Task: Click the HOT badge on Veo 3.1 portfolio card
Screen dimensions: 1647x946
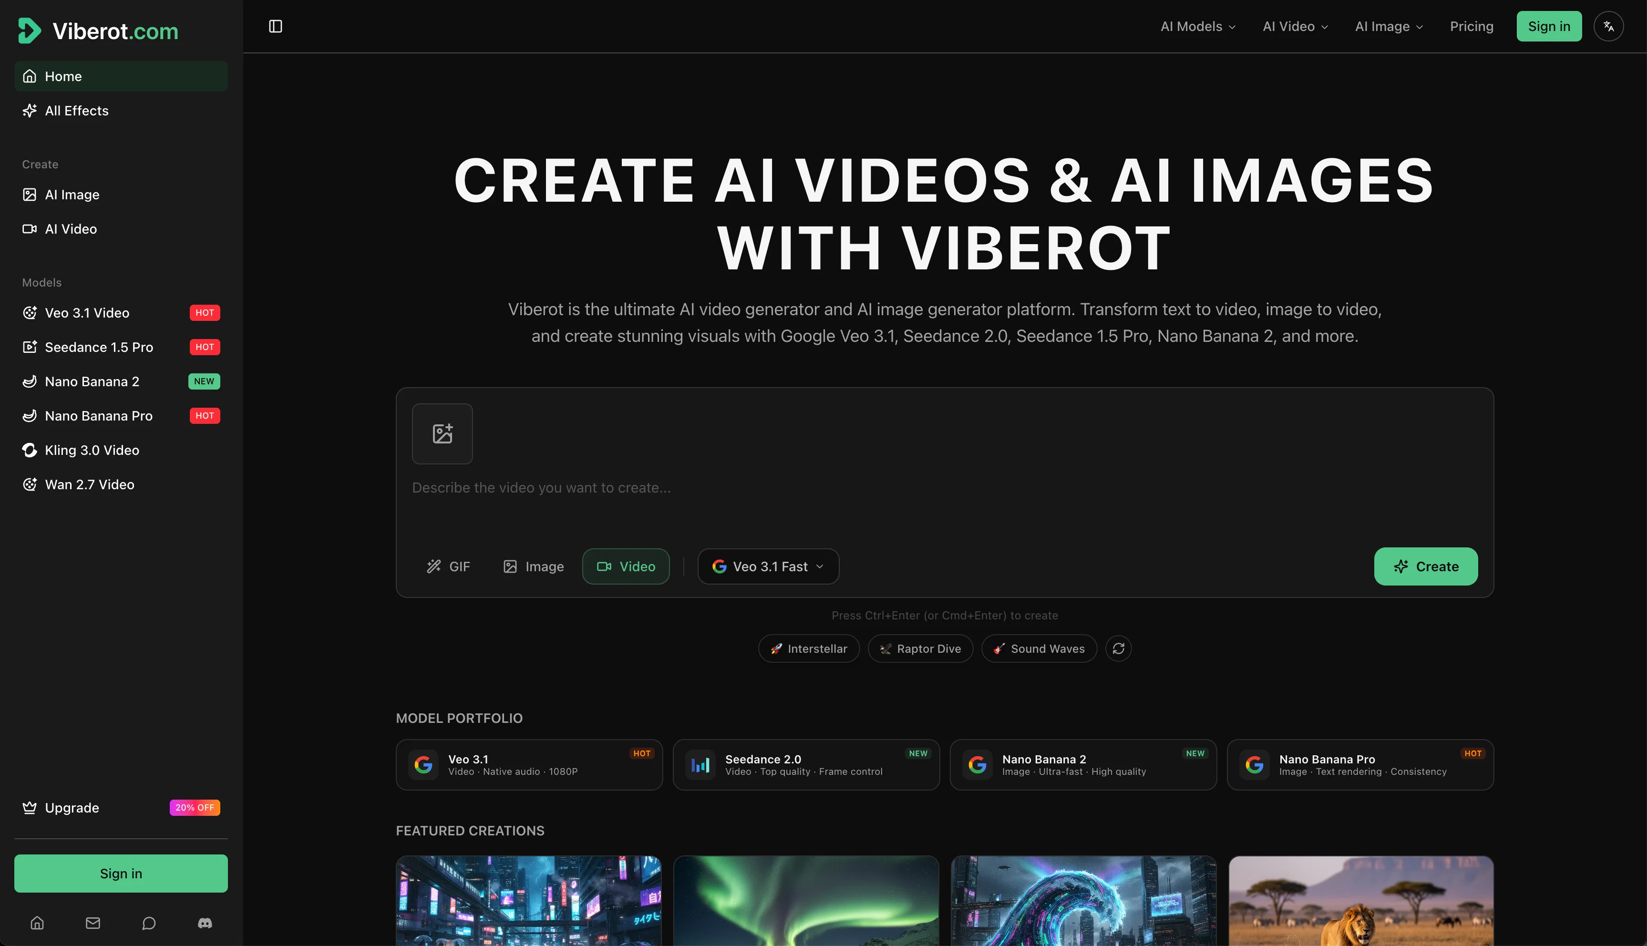Action: (642, 753)
